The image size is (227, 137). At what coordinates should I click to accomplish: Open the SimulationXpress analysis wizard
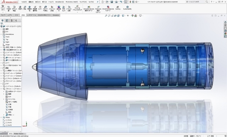89,9
